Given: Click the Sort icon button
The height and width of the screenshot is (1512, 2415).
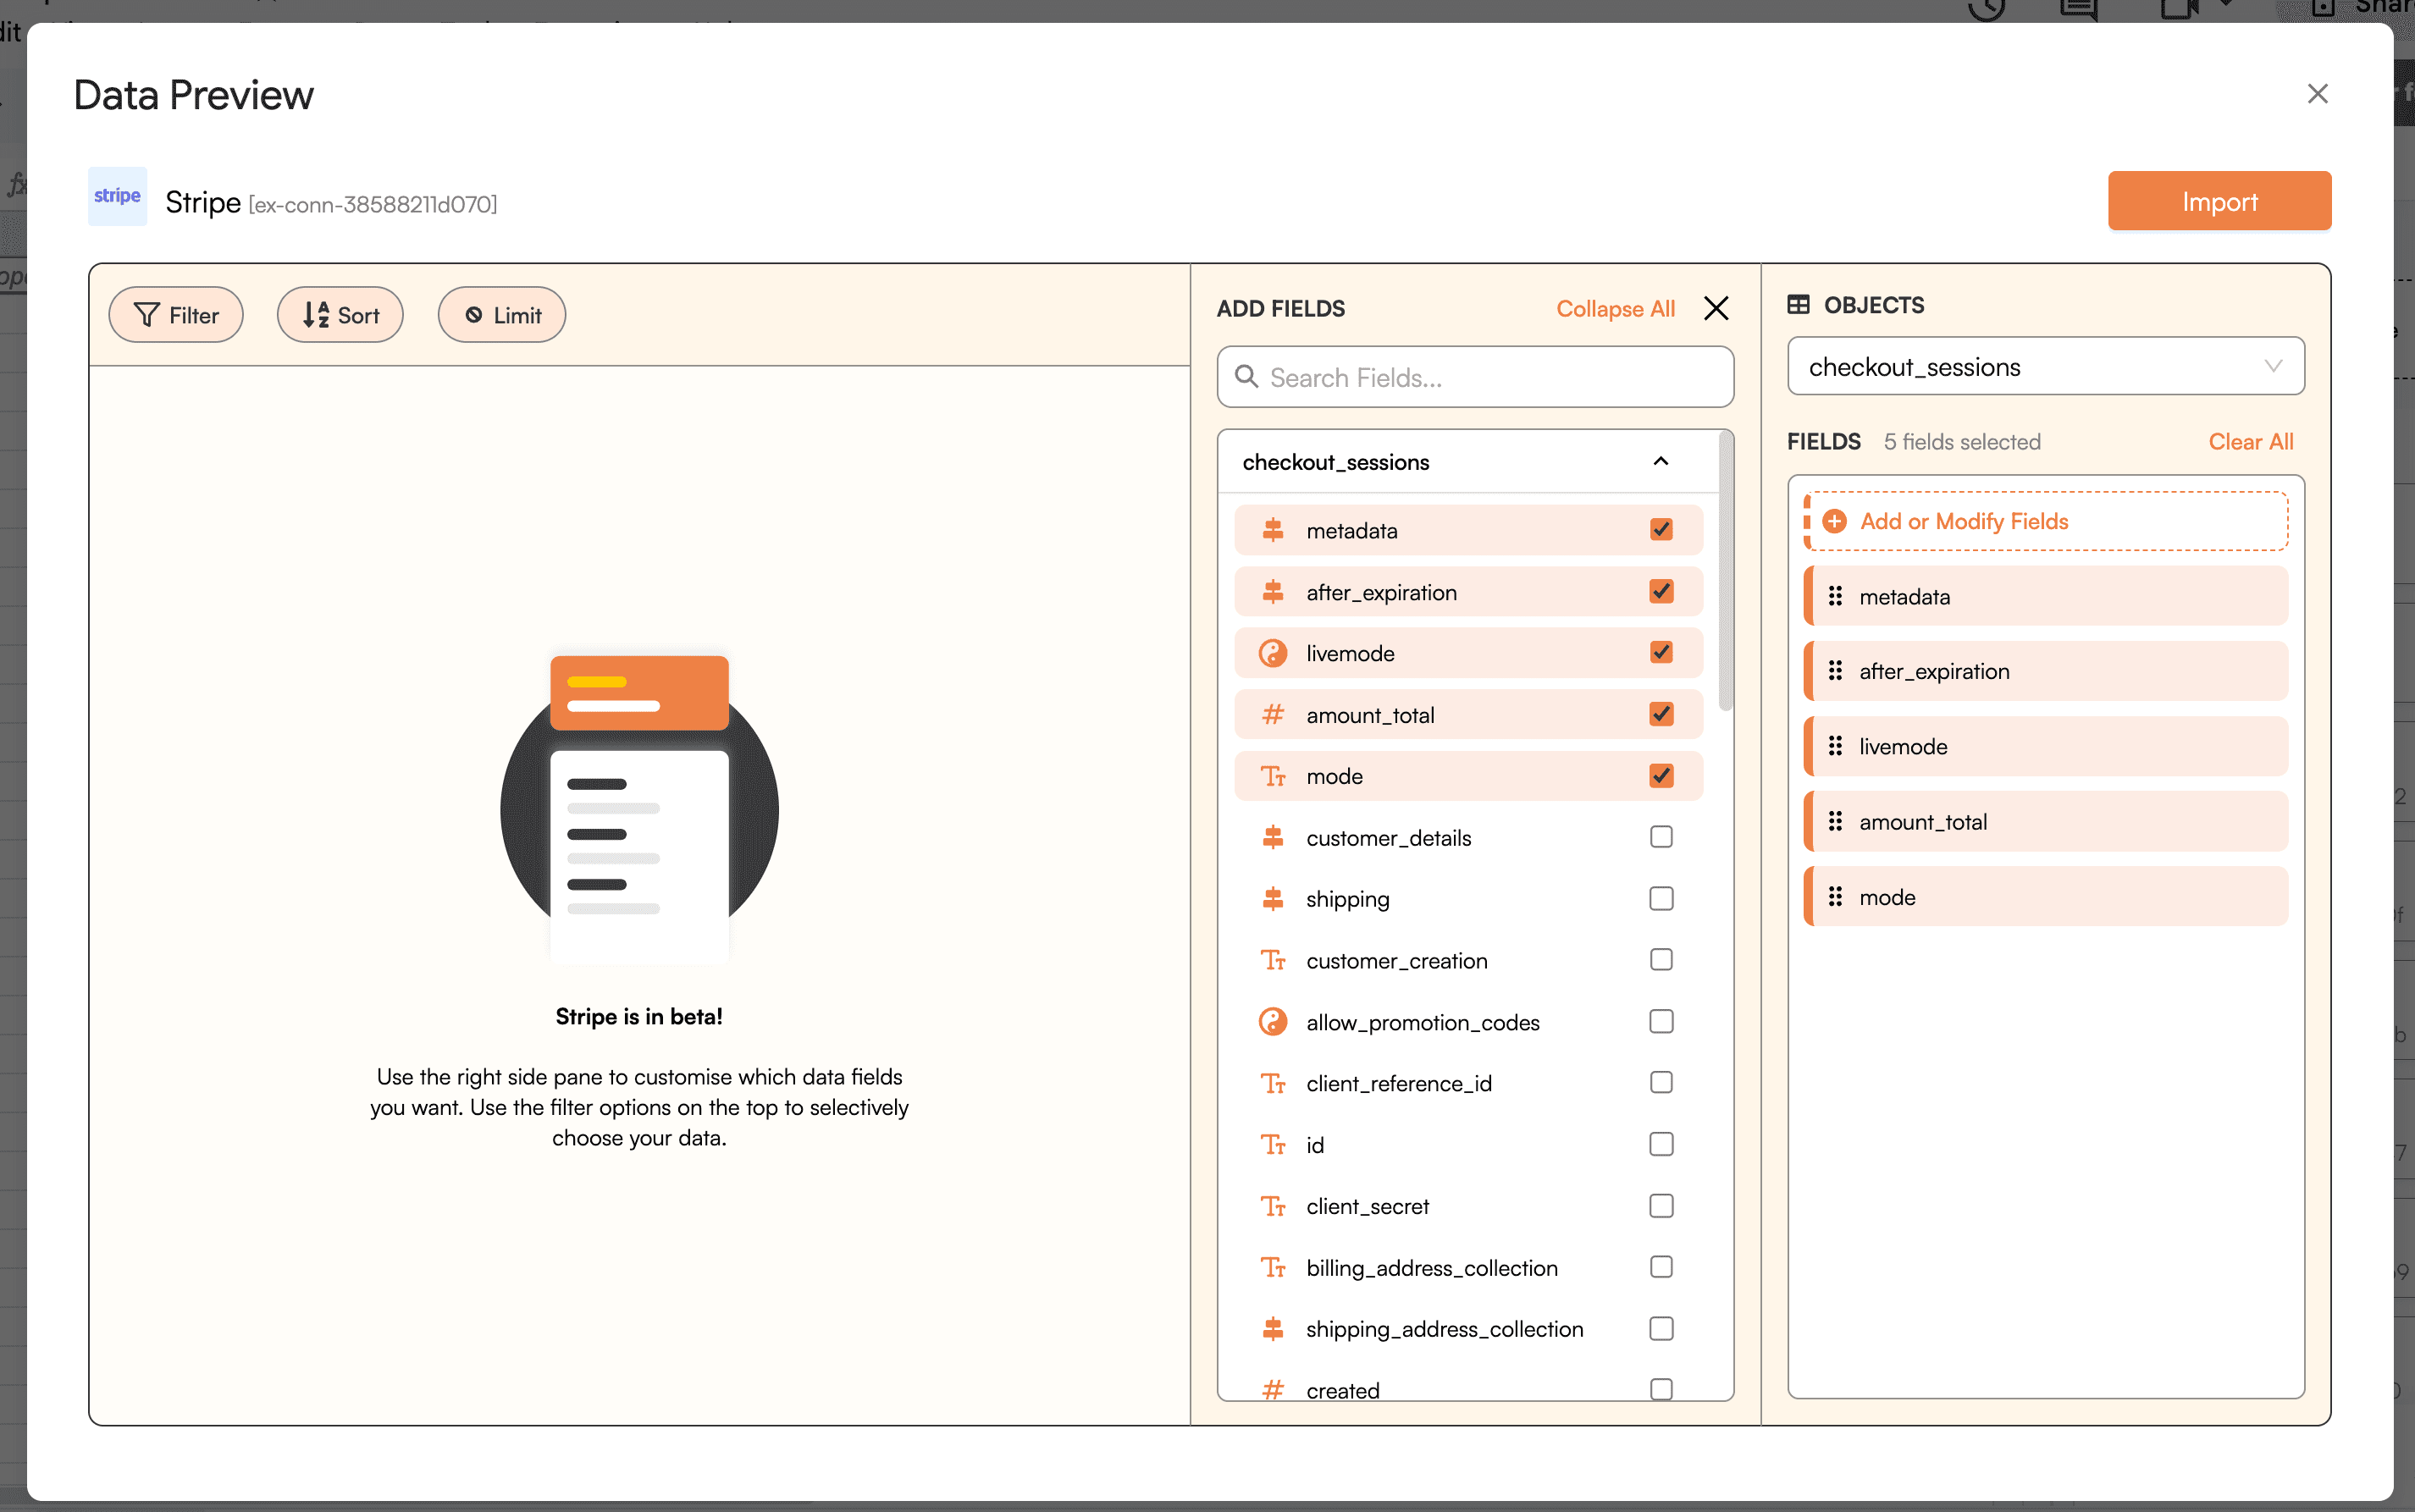Looking at the screenshot, I should (340, 313).
